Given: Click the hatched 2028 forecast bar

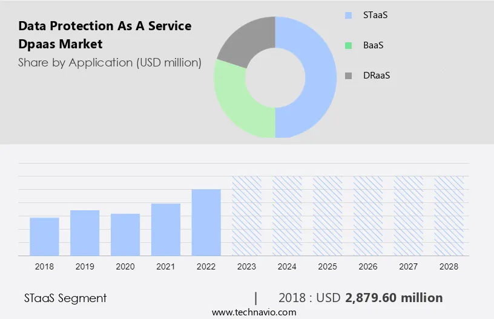Looking at the screenshot, I should coord(449,216).
